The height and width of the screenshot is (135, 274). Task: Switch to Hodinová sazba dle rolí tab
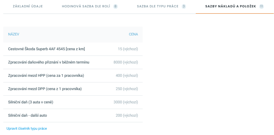tap(90, 6)
